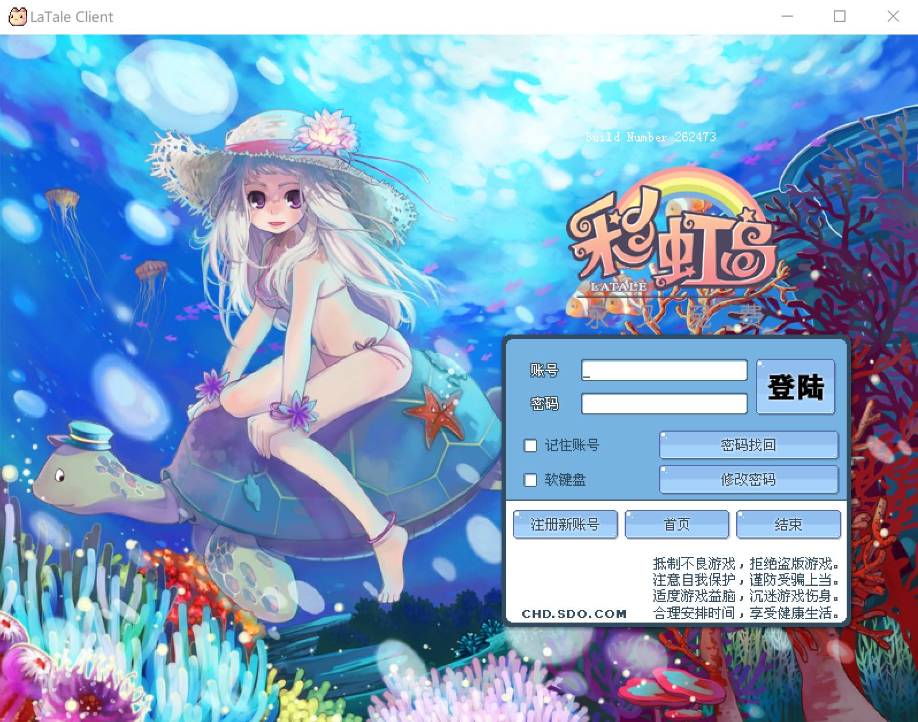Enable the 记住账号 remember account checkbox
Screen dimensions: 918x722
point(530,446)
